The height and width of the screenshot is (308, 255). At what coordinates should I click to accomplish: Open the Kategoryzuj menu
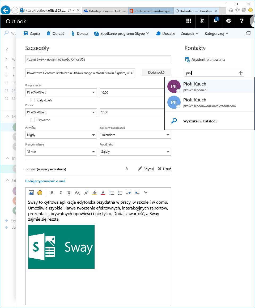[x=216, y=33]
